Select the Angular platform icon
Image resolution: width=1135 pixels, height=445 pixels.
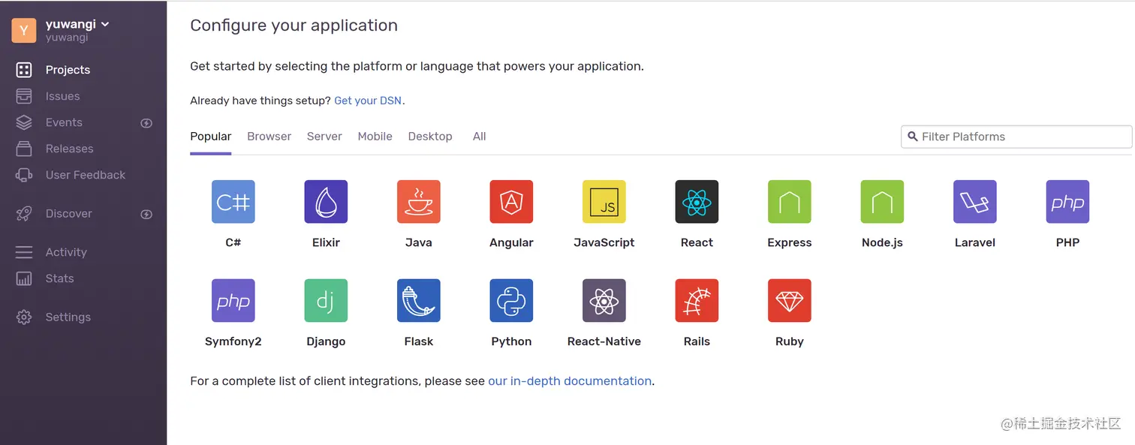(511, 202)
